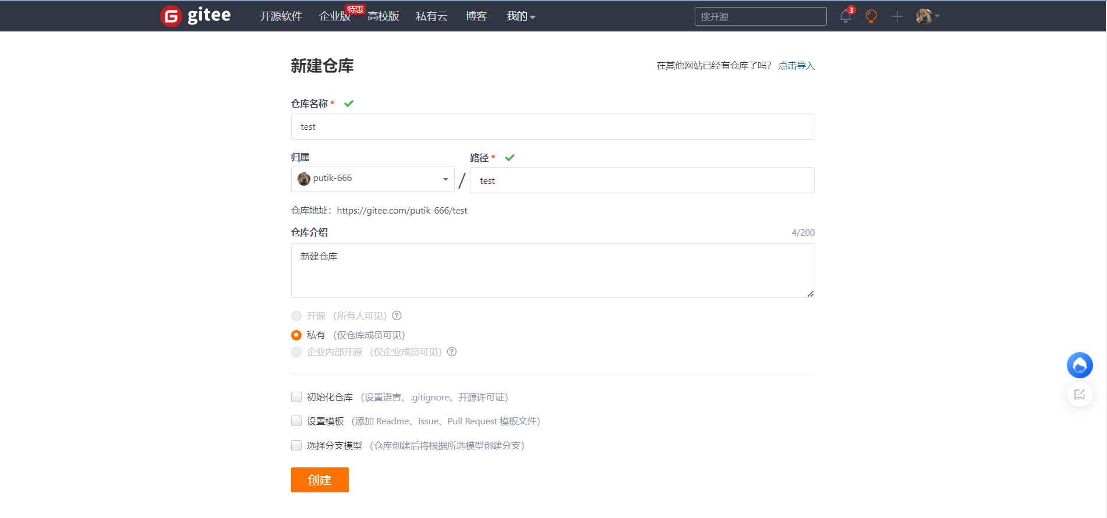Enable the 初始化仓库 checkbox
The height and width of the screenshot is (518, 1107).
tap(296, 397)
